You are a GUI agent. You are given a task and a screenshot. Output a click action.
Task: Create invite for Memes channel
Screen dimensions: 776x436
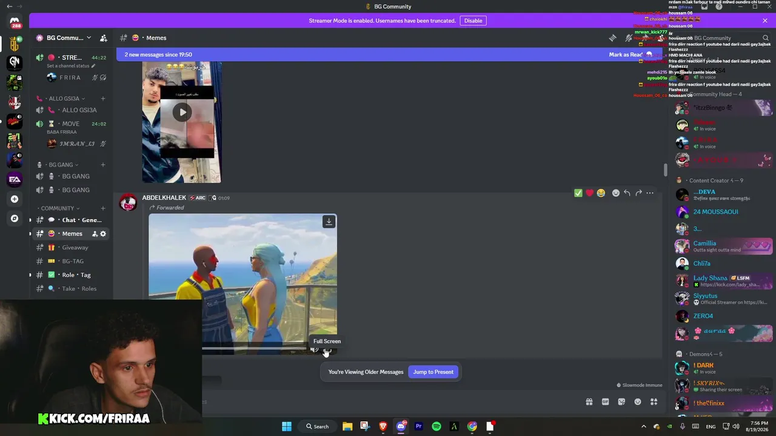[95, 234]
